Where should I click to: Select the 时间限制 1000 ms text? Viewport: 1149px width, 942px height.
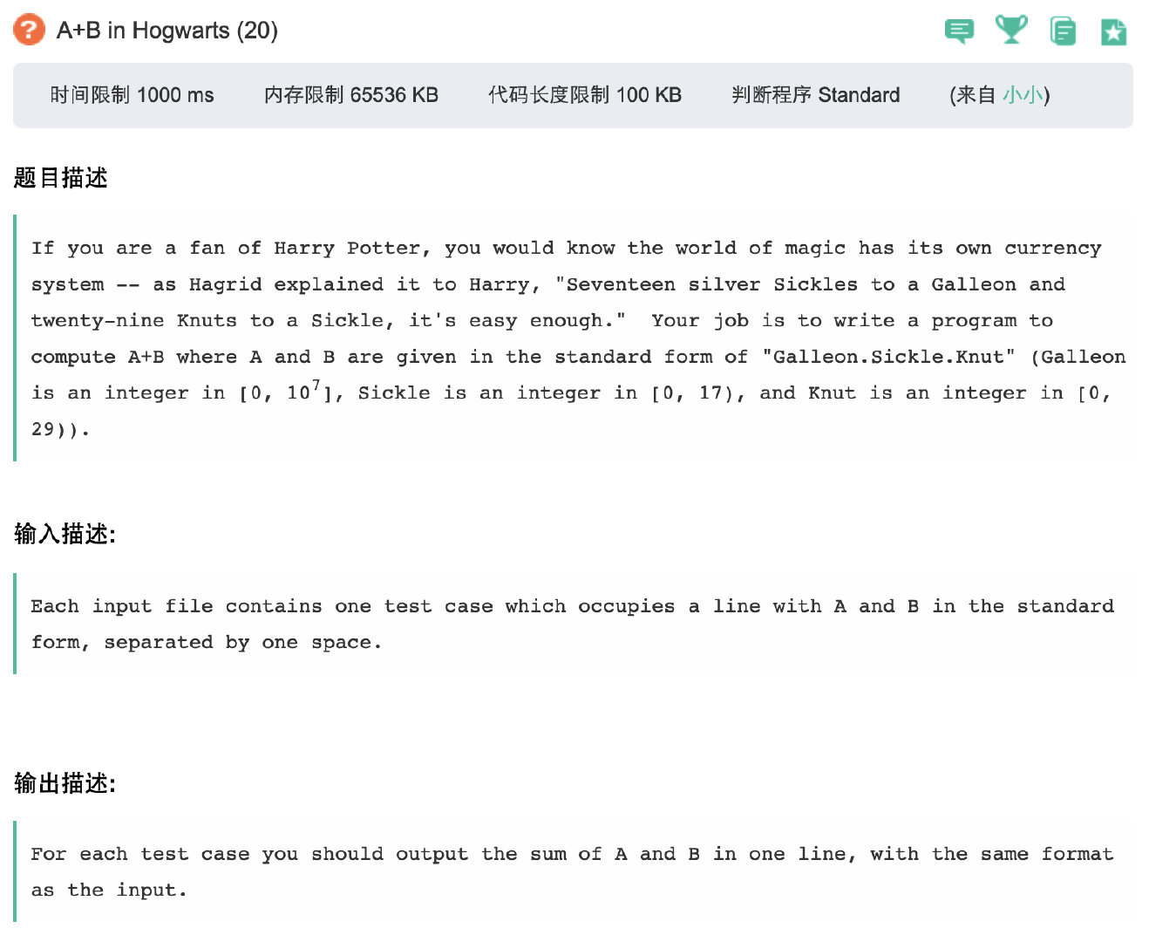[132, 95]
